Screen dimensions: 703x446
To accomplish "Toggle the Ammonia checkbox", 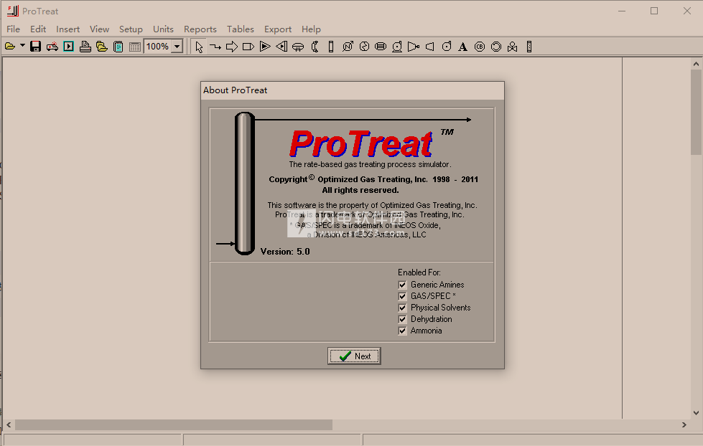I will click(x=402, y=331).
